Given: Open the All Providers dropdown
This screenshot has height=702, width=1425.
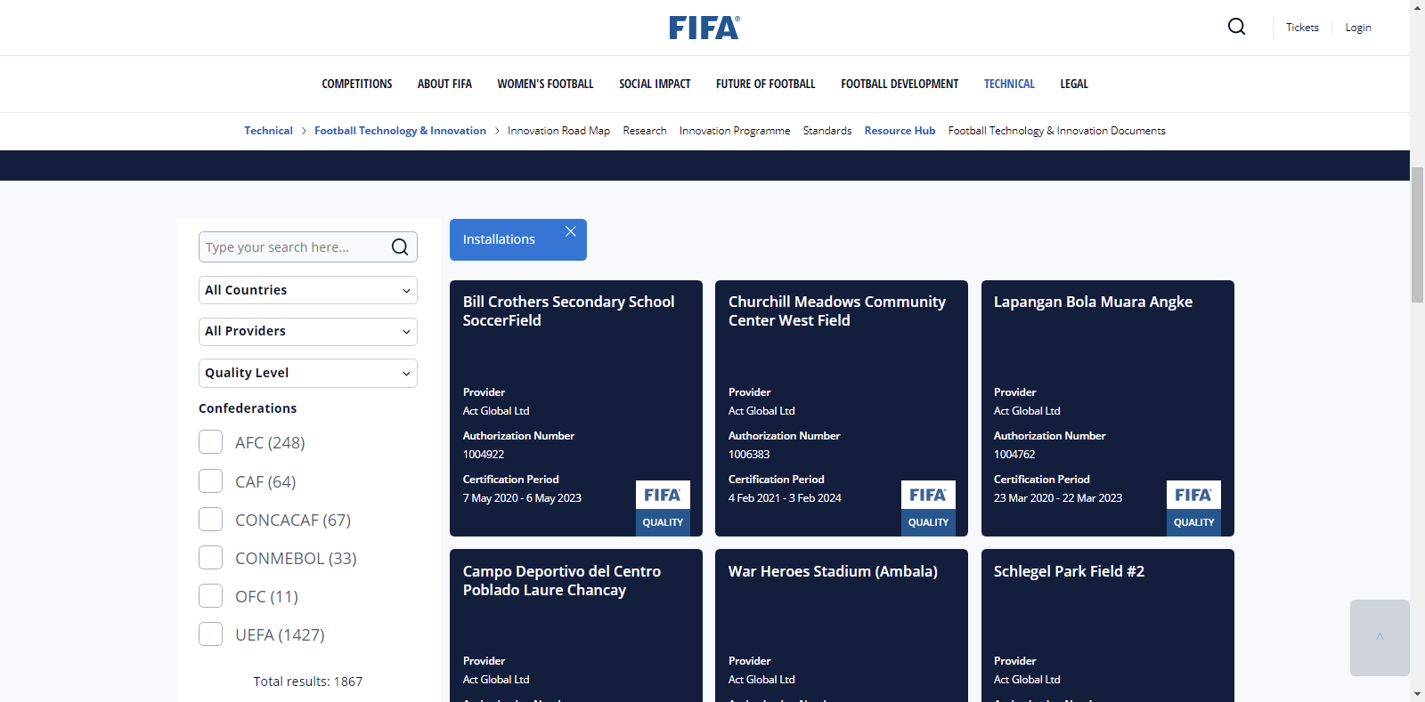Looking at the screenshot, I should click(x=307, y=331).
